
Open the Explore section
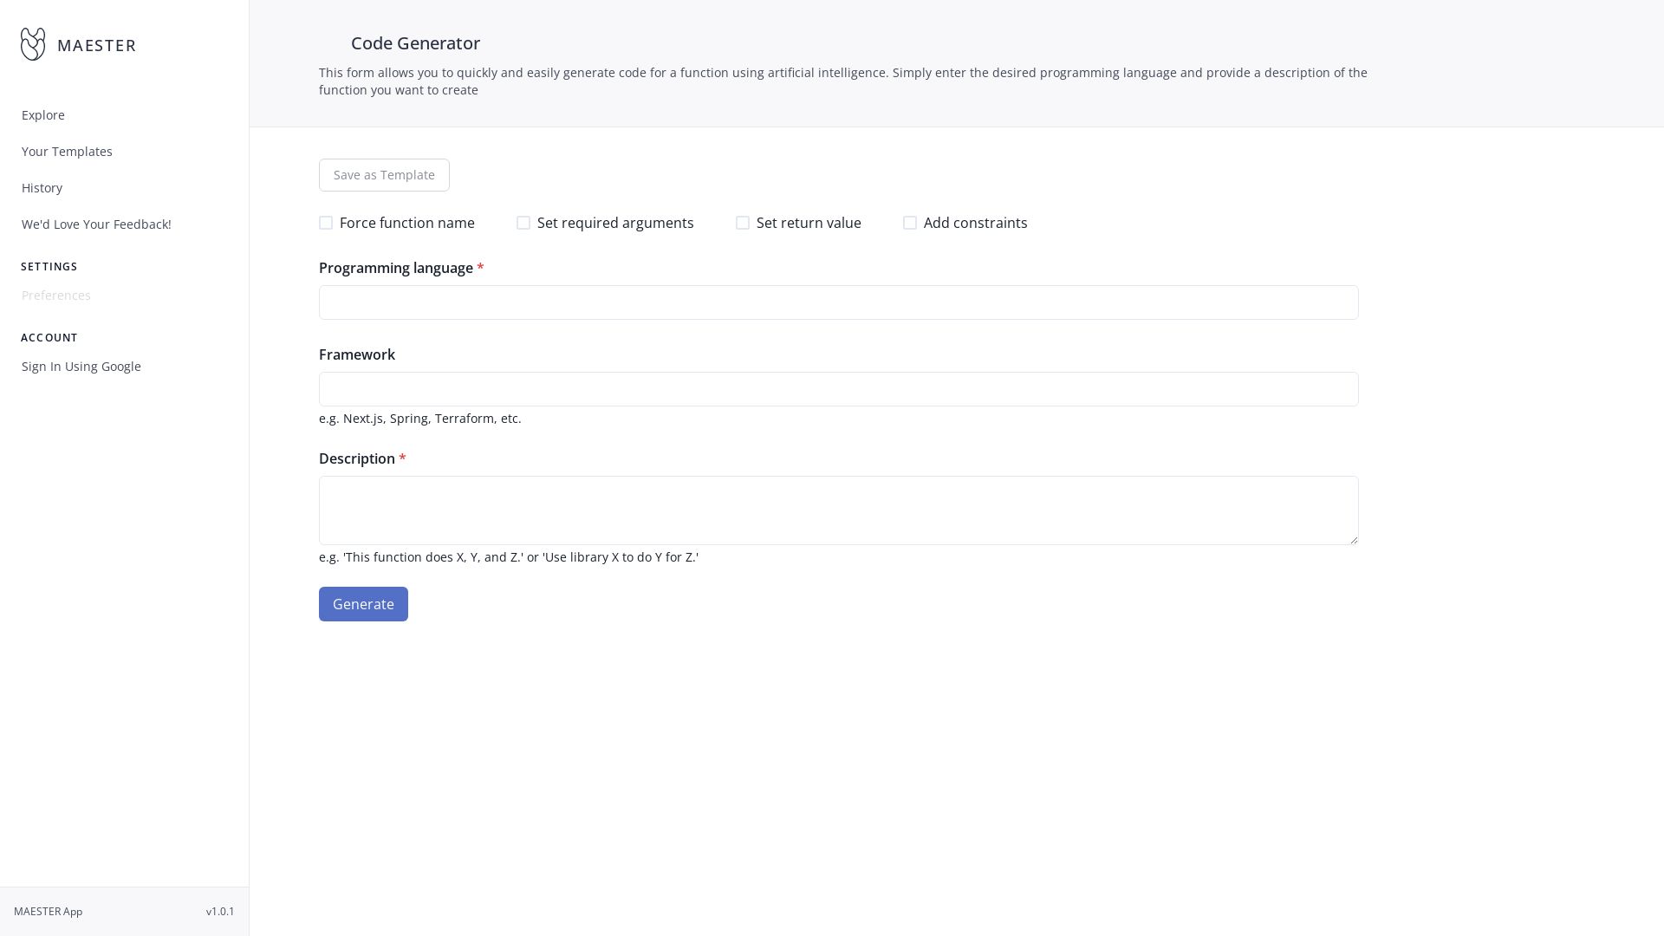[x=42, y=114]
